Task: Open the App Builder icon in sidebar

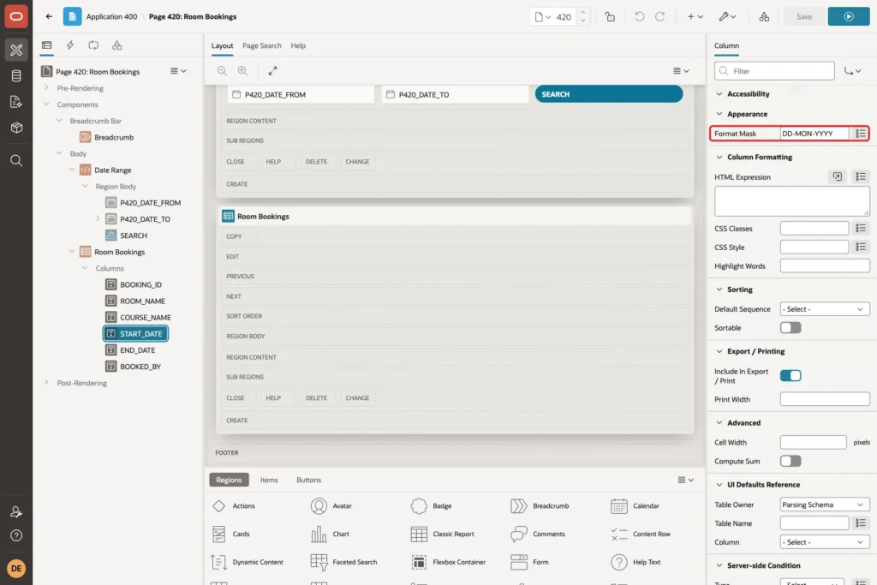Action: click(16, 50)
